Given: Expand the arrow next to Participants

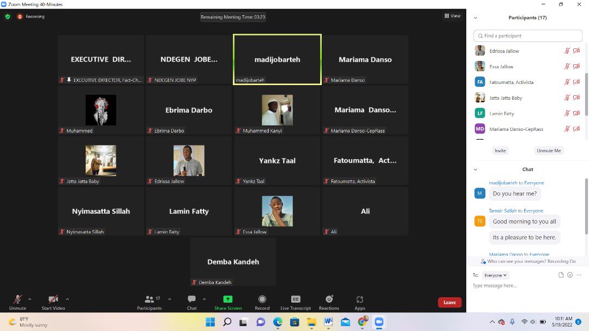Looking at the screenshot, I should [170, 299].
